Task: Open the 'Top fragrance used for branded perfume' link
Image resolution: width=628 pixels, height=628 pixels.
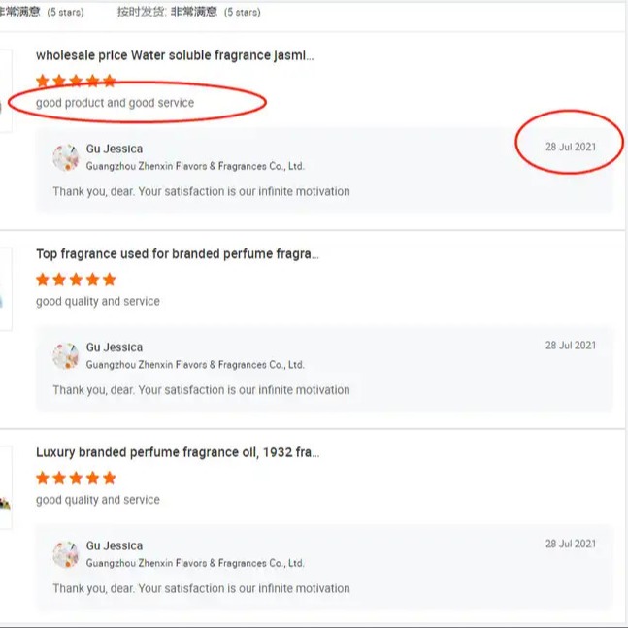Action: pos(177,254)
